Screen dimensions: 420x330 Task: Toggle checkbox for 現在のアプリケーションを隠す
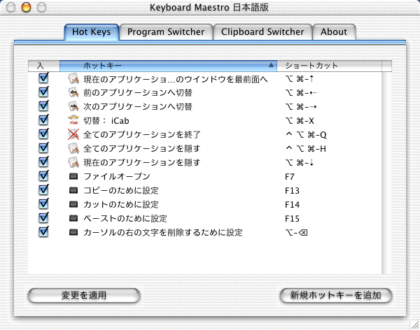43,162
